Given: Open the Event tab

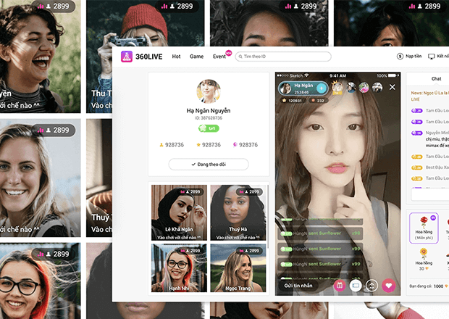Looking at the screenshot, I should tap(219, 57).
